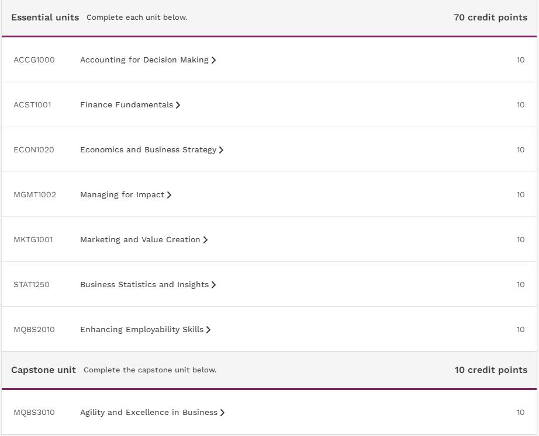Click chevron beside Marketing and Value Creation

click(x=205, y=240)
